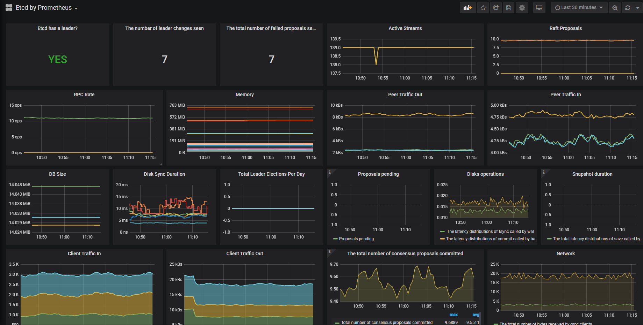Click the 25 kBs axis label in Client Traffic Out
Screen dimensions: 643x325
click(176, 264)
